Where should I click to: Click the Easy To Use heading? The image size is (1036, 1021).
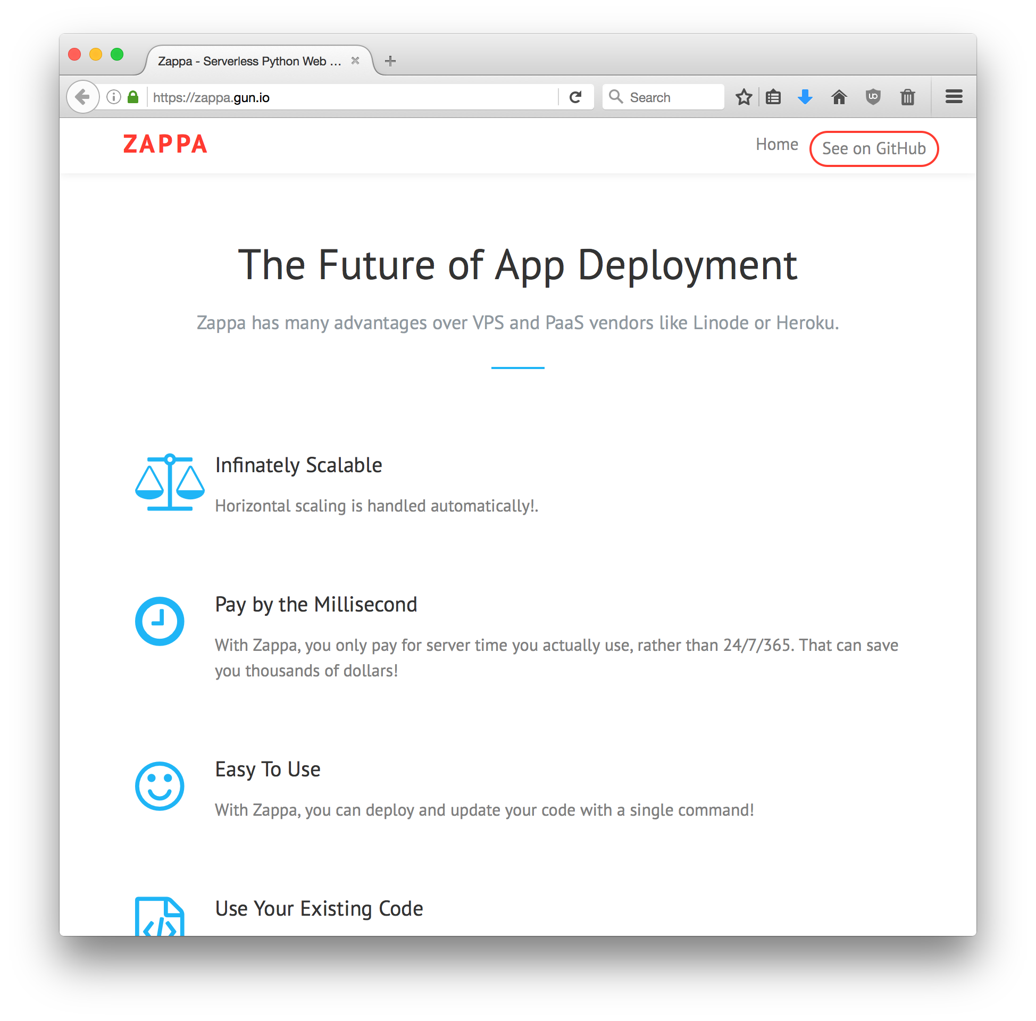(x=268, y=769)
